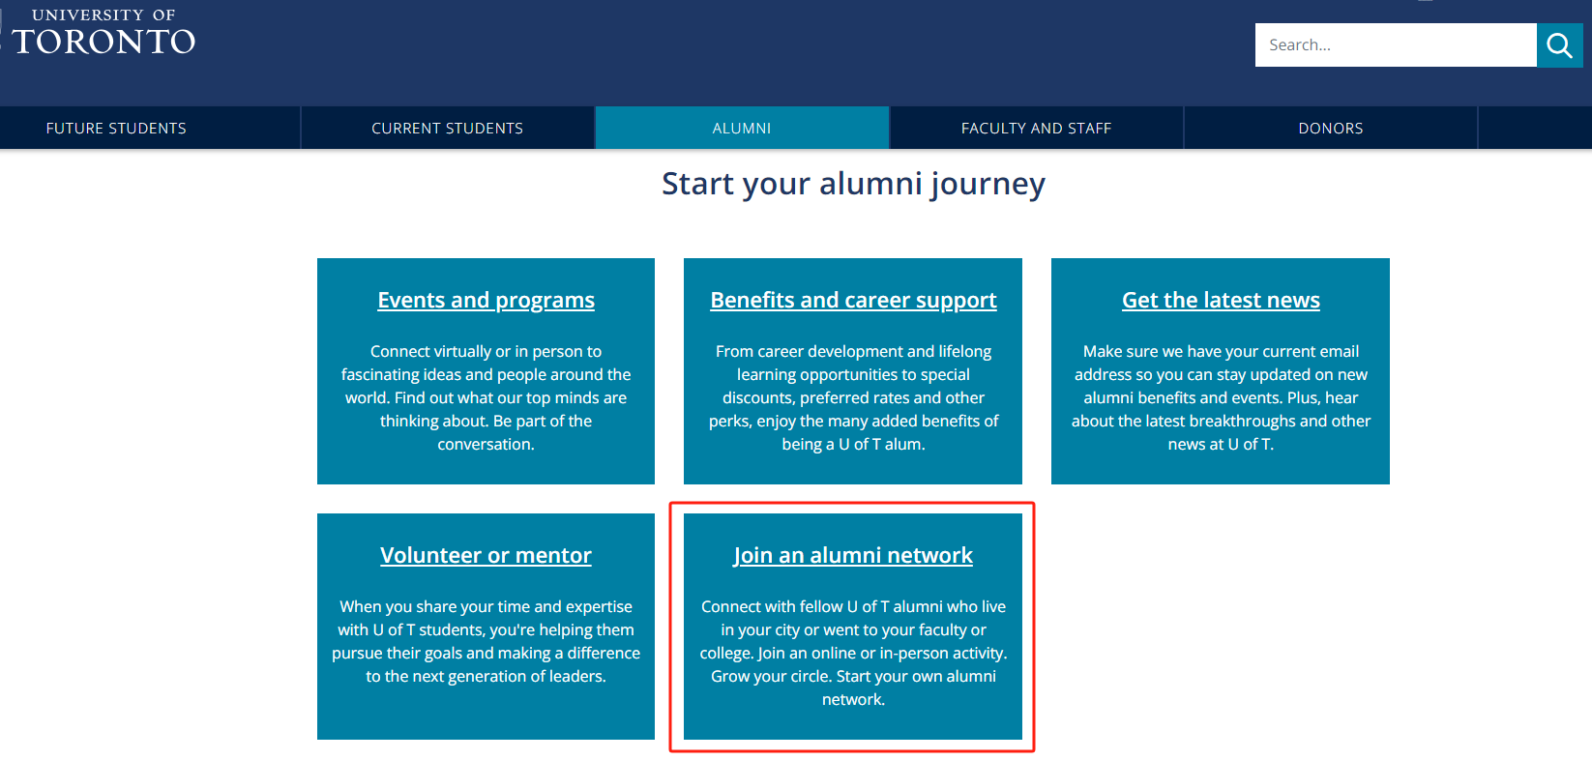Click the Volunteer card description text
Screen dimensions: 1592x760
486,641
